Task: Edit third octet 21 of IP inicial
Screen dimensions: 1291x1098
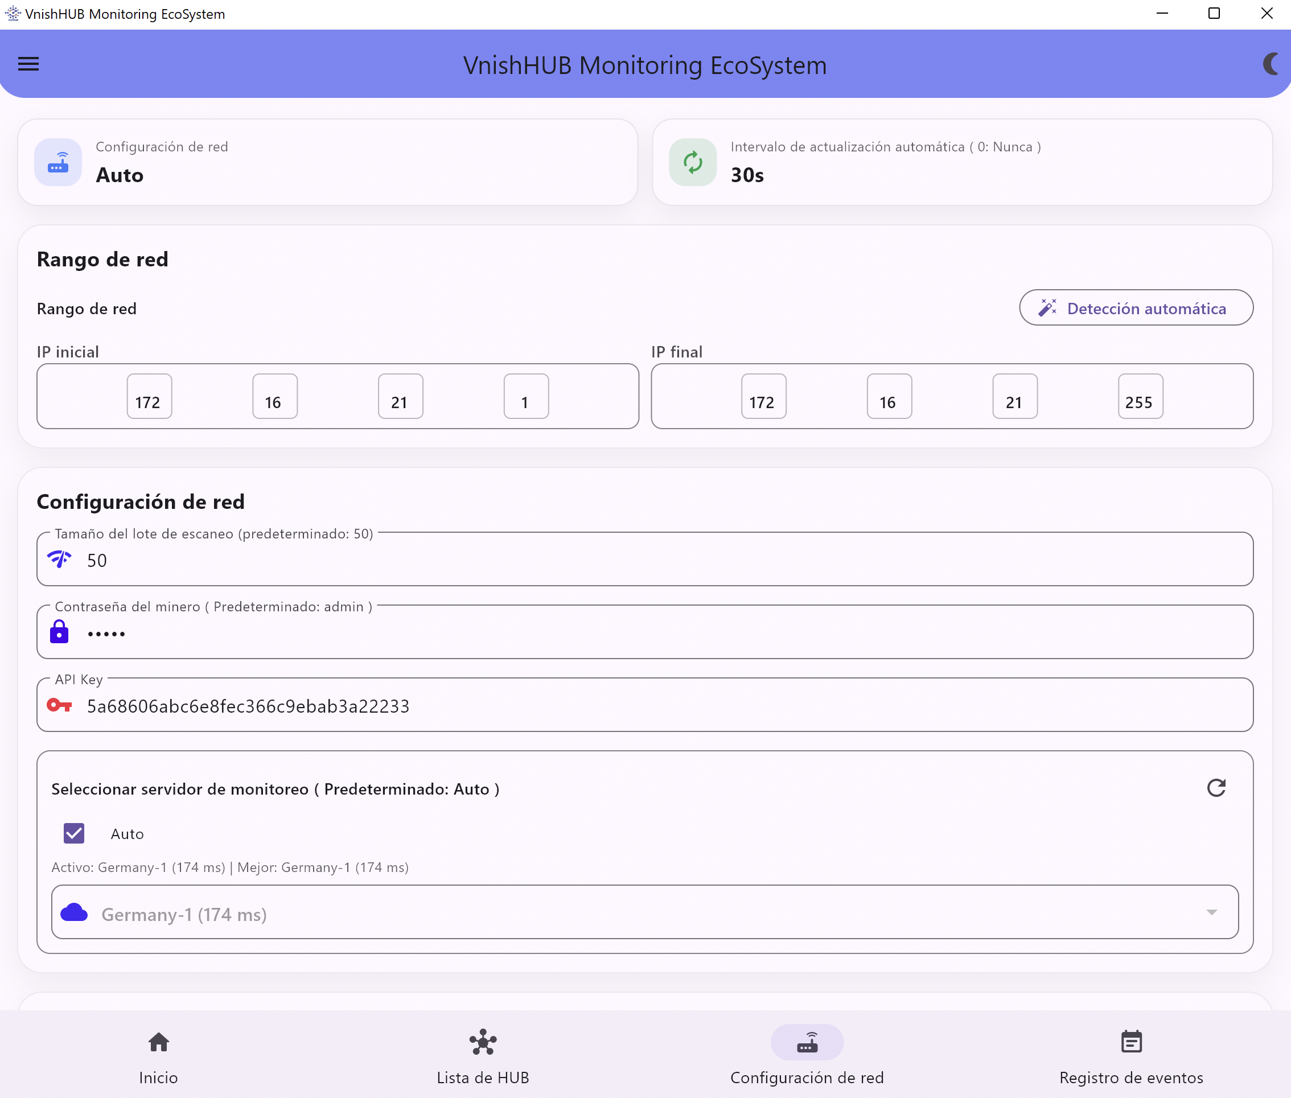Action: click(401, 397)
